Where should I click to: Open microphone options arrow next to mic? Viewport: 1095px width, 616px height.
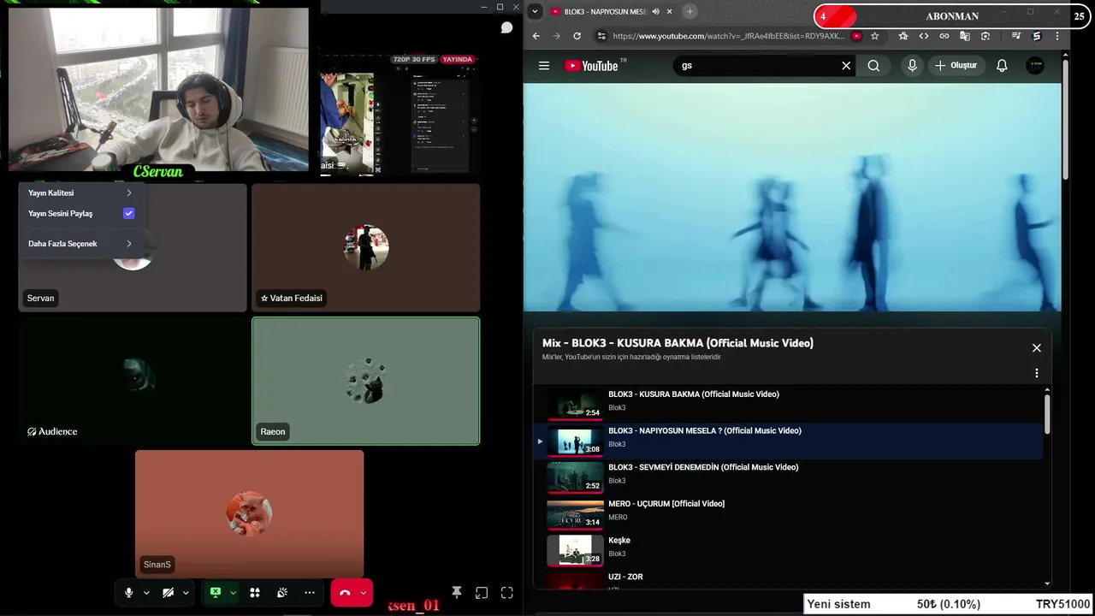(146, 593)
